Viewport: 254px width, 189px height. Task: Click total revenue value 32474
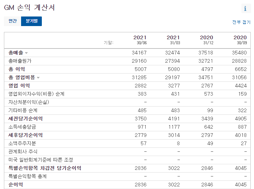pos(173,53)
